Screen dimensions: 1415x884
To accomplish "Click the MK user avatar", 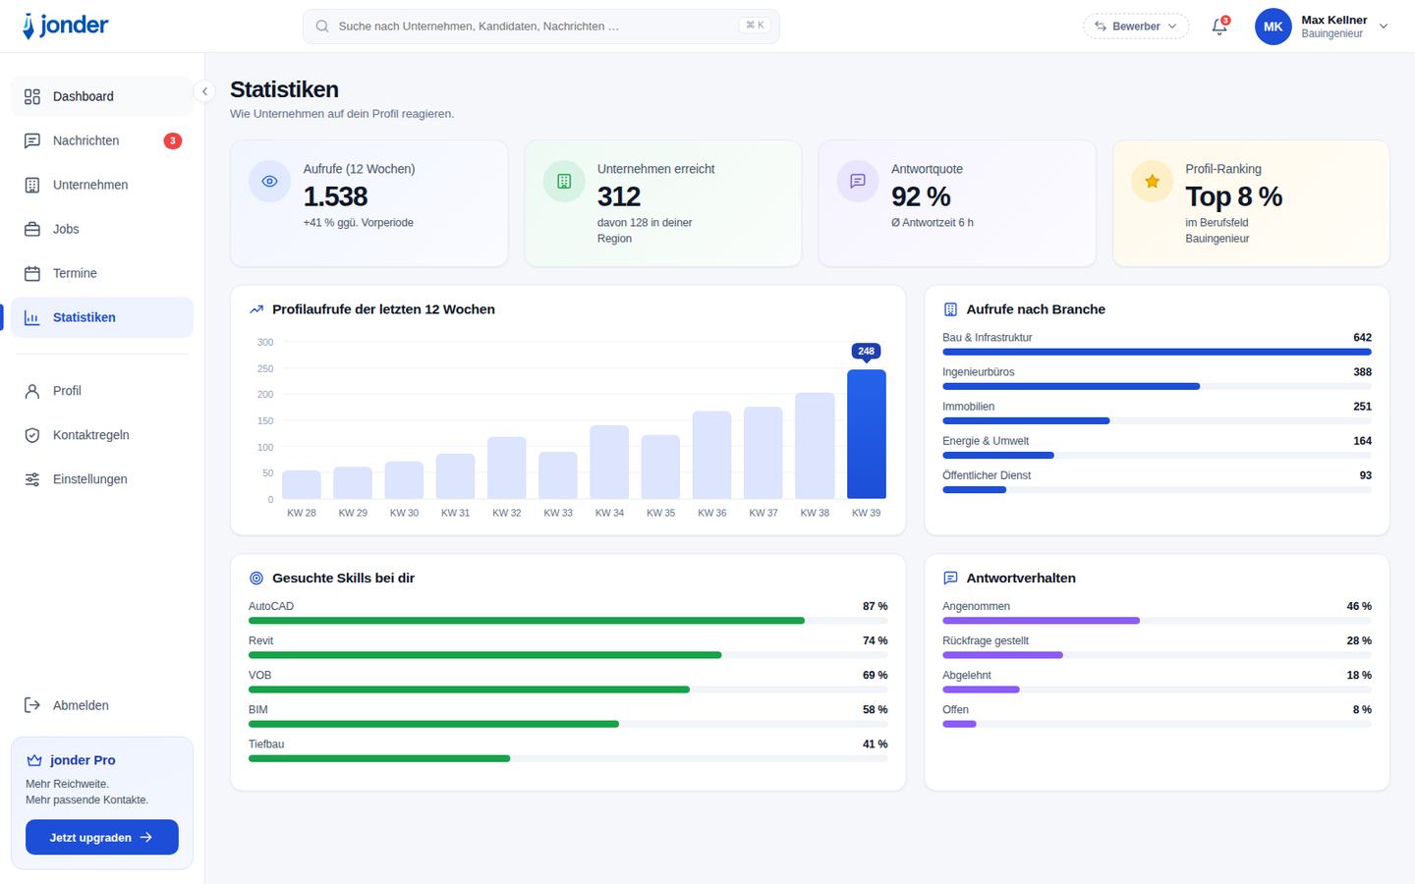I will [1273, 27].
